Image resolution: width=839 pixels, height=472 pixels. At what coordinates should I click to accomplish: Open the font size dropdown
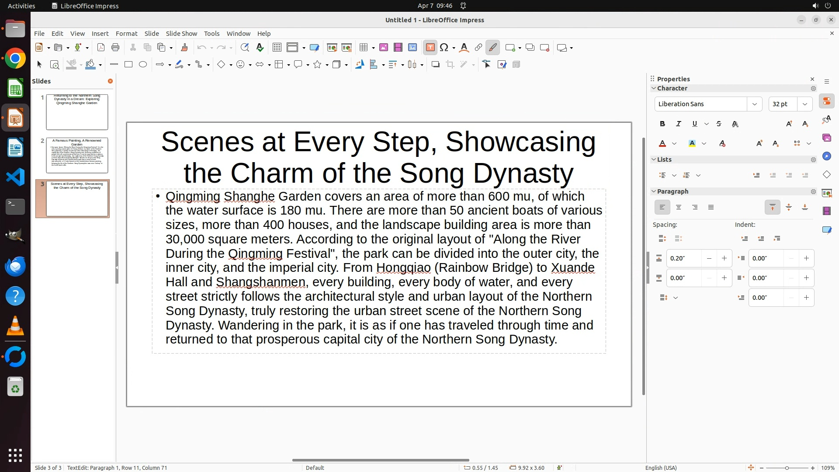[804, 104]
